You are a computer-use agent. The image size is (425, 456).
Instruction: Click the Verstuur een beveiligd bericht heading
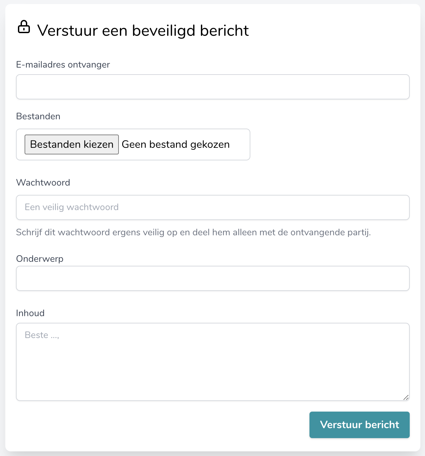tap(143, 30)
